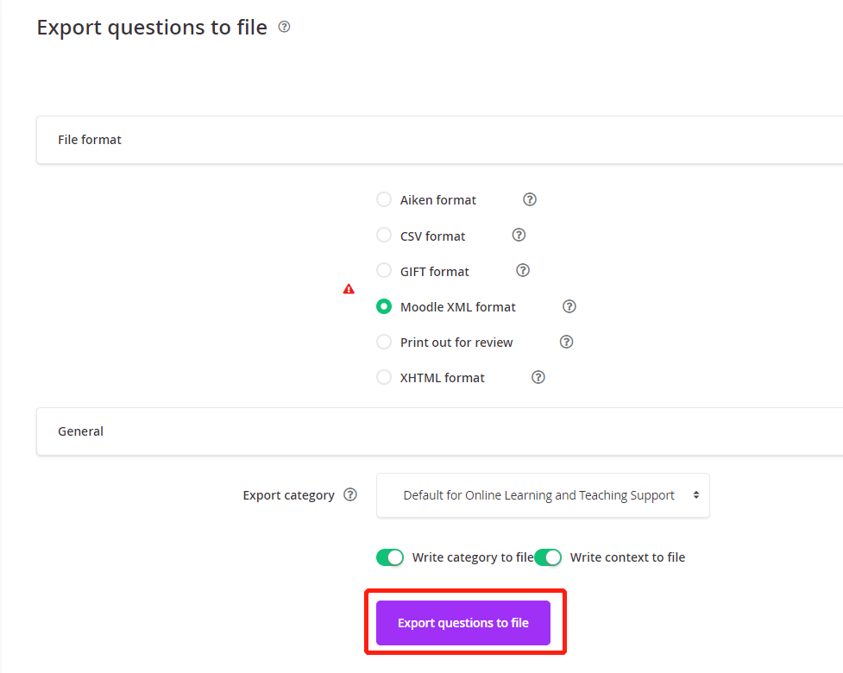Select Print out for review option
This screenshot has width=843, height=673.
tap(384, 342)
